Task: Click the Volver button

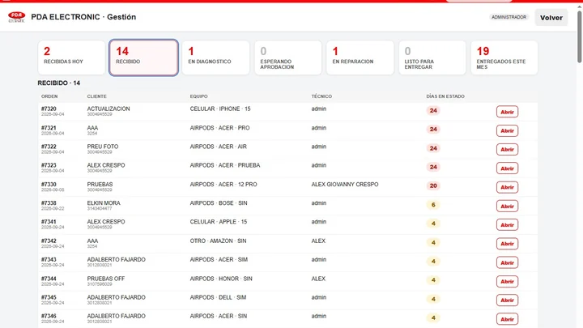Action: 551,18
